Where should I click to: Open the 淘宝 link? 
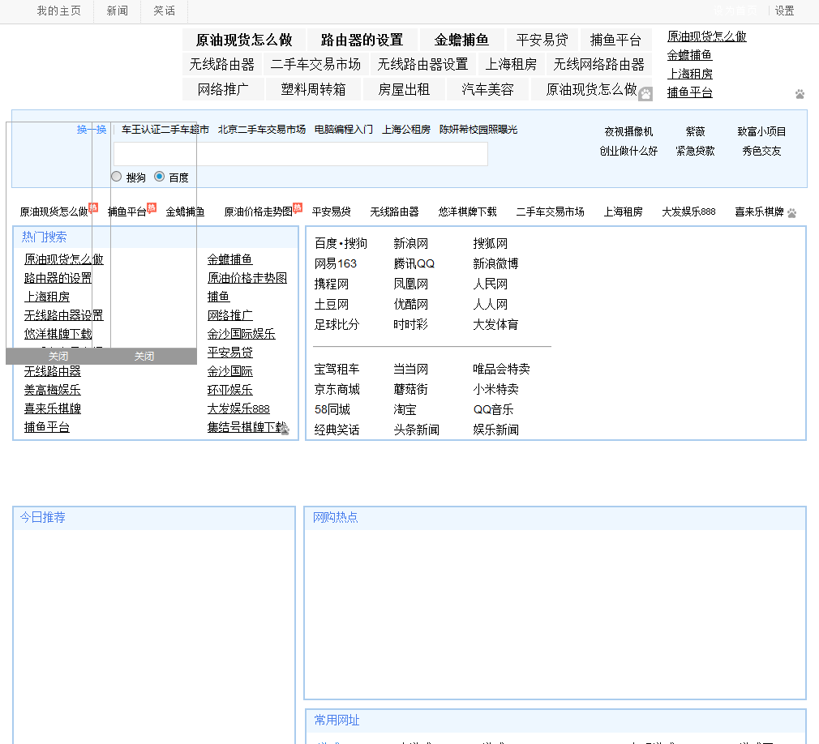pyautogui.click(x=405, y=410)
